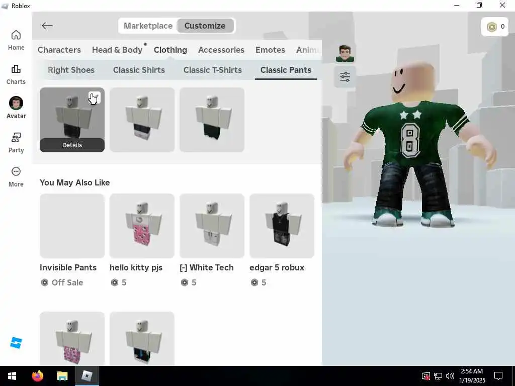Click the Roblox taskbar icon
The height and width of the screenshot is (386, 515).
click(x=87, y=376)
